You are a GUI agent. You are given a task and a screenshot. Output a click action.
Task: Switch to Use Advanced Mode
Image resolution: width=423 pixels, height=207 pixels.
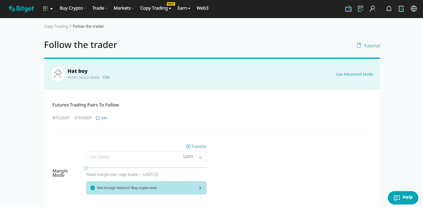[355, 74]
